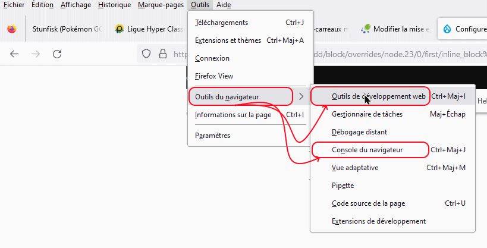Open Gestionnaire de tâches
Viewport: 487px width, 248px height.
(392, 114)
